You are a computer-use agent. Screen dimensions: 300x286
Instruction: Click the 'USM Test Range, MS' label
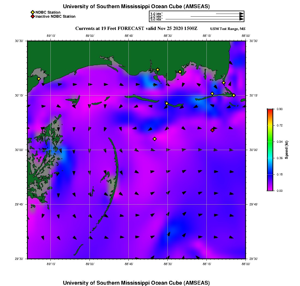tap(228, 29)
